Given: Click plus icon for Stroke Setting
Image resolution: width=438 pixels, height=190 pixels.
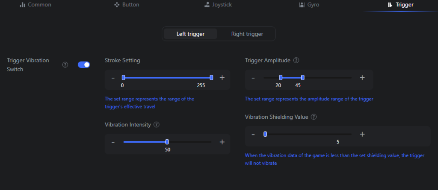Looking at the screenshot, I should [222, 78].
